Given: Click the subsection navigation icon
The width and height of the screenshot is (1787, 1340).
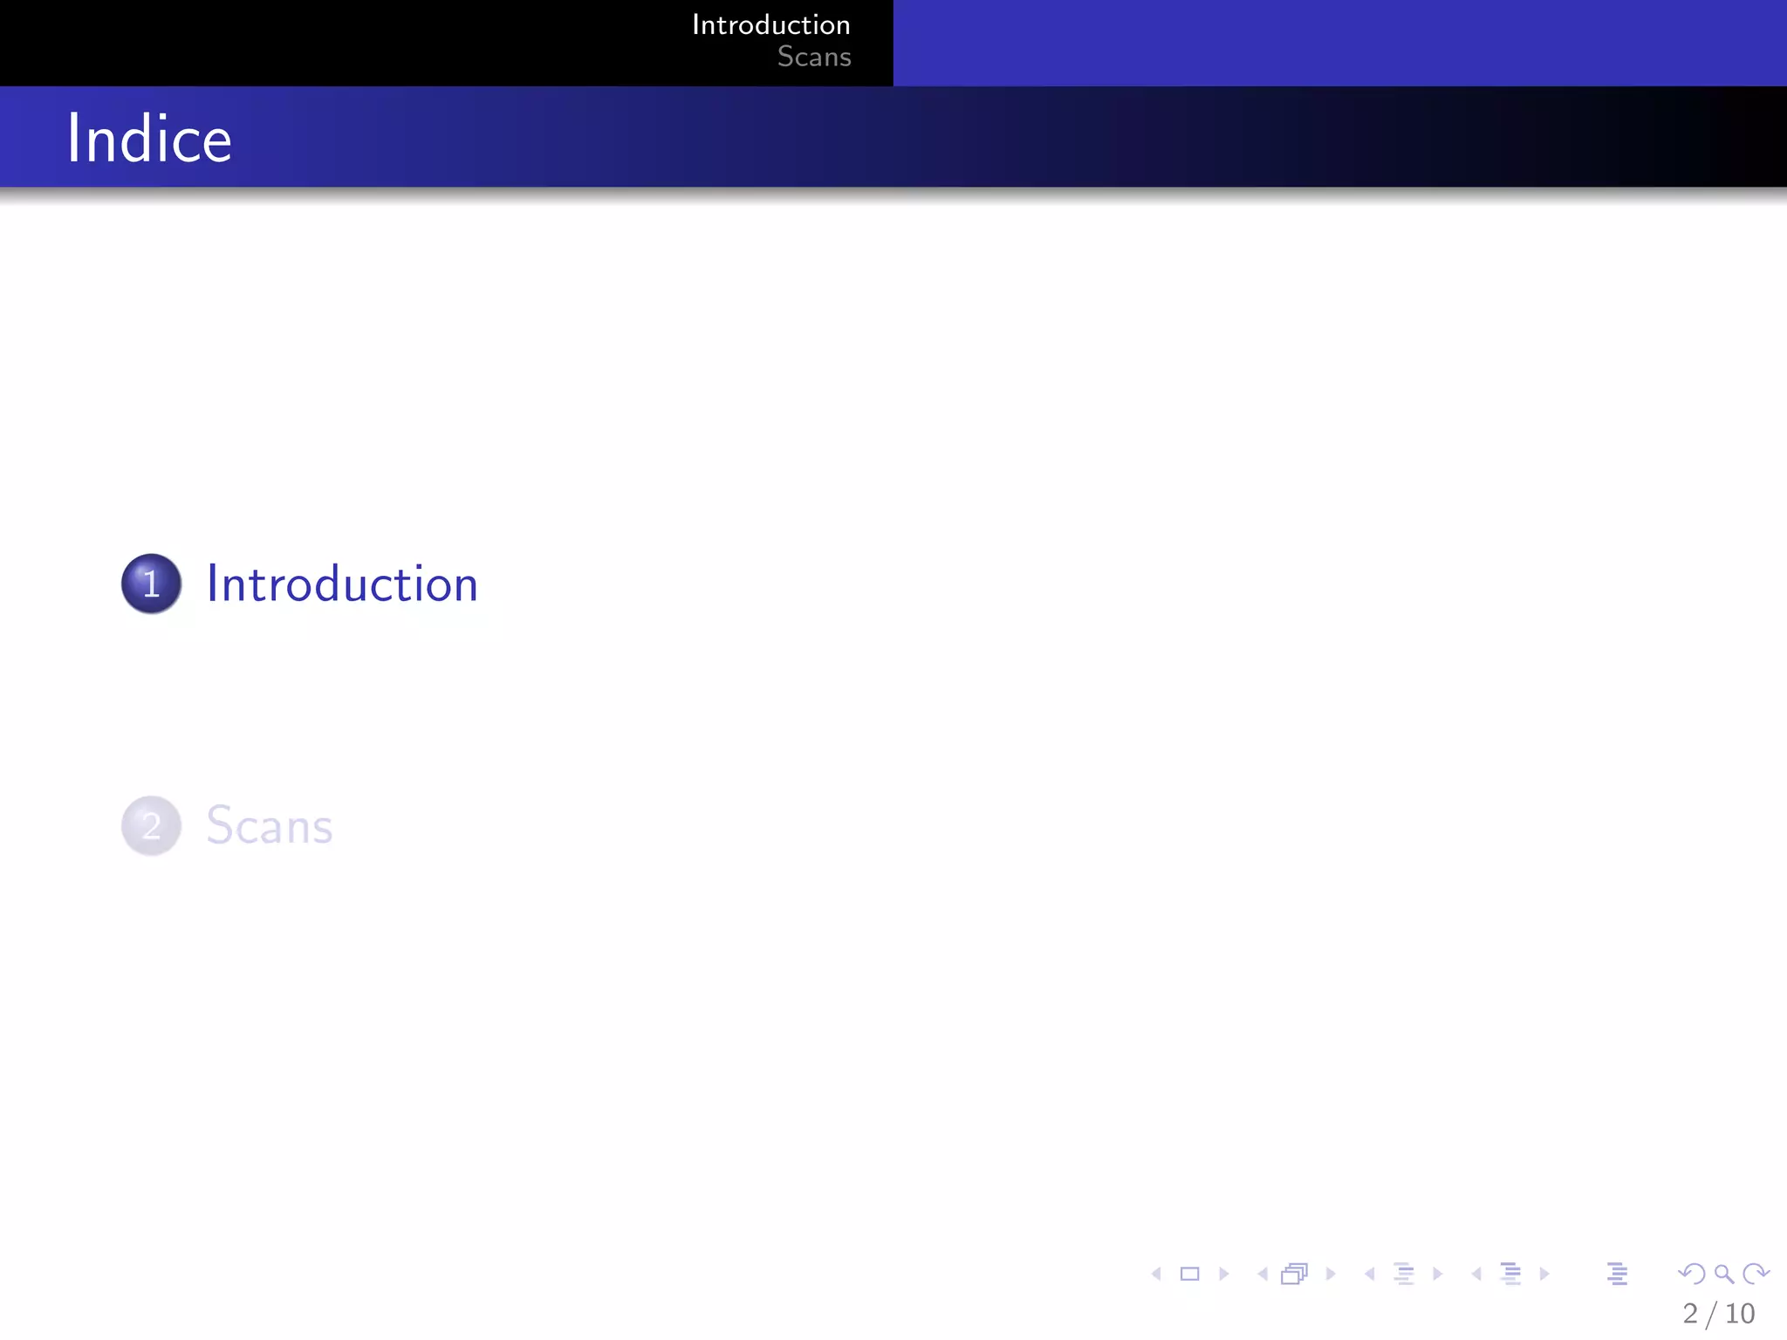Looking at the screenshot, I should pos(1403,1274).
